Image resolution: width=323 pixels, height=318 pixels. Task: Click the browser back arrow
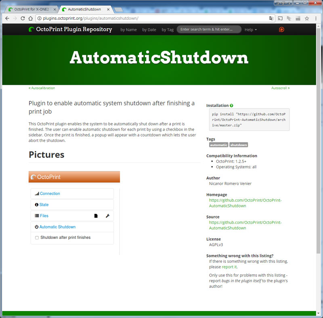7,18
